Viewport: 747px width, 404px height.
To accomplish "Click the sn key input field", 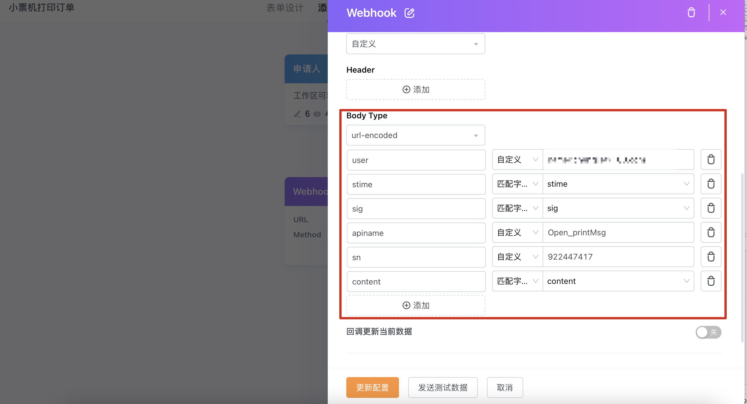I will (416, 257).
